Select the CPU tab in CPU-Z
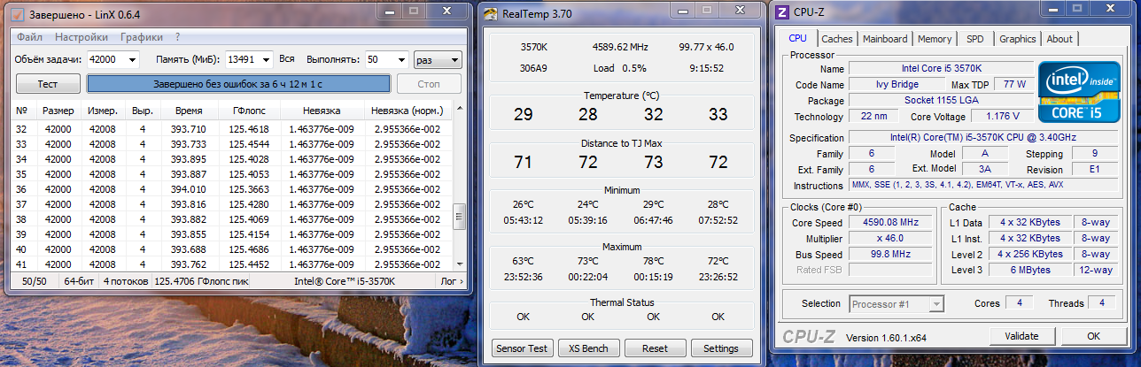This screenshot has height=367, width=1141. [x=797, y=38]
